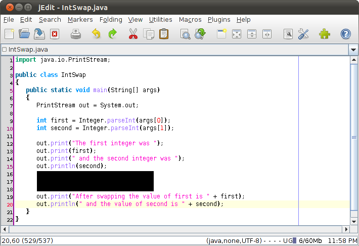
Task: Create a new file with toolbar icon
Action: (x=9, y=34)
